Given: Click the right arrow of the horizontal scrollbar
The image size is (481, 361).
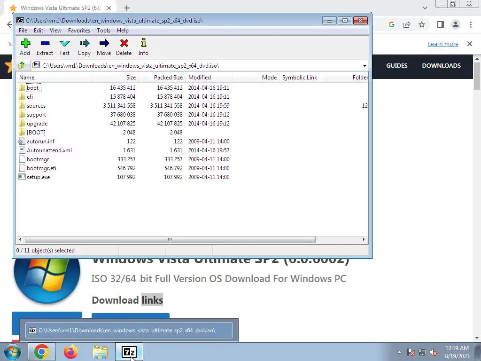Looking at the screenshot, I should tap(364, 239).
